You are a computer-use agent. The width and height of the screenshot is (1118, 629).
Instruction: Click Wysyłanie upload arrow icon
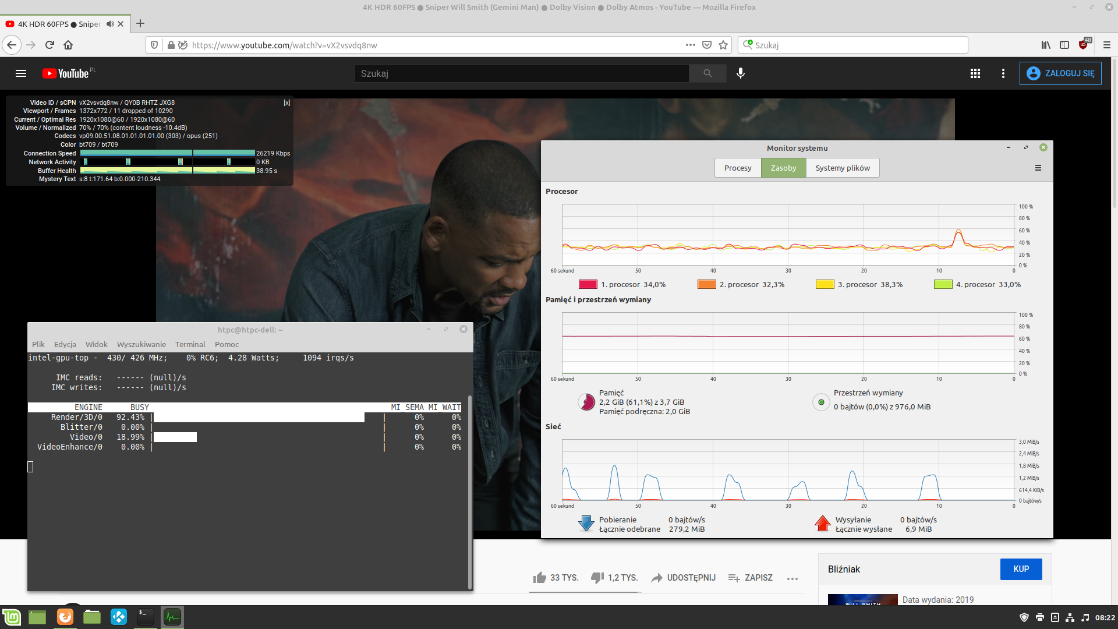click(x=822, y=524)
